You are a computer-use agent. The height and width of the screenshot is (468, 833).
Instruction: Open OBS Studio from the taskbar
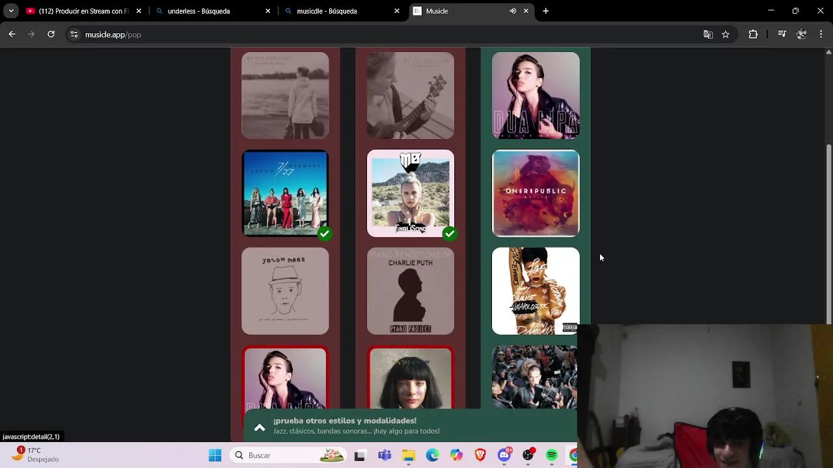[x=528, y=456]
